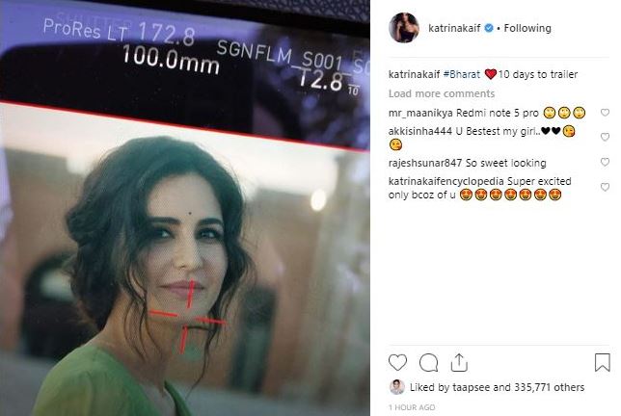Like rajeshsunar847's comment heart
The width and height of the screenshot is (621, 416).
tap(605, 162)
